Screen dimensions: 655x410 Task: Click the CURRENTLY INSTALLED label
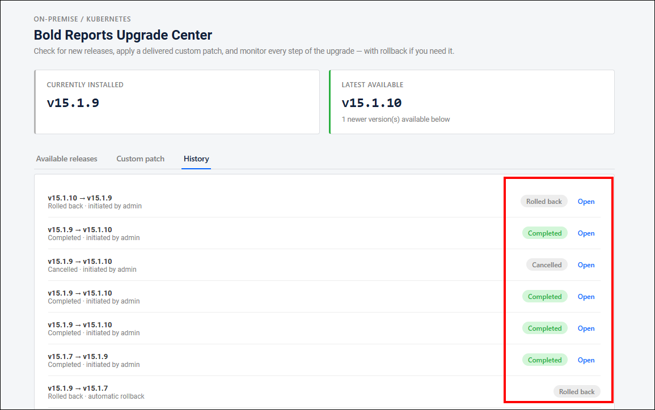click(x=85, y=85)
